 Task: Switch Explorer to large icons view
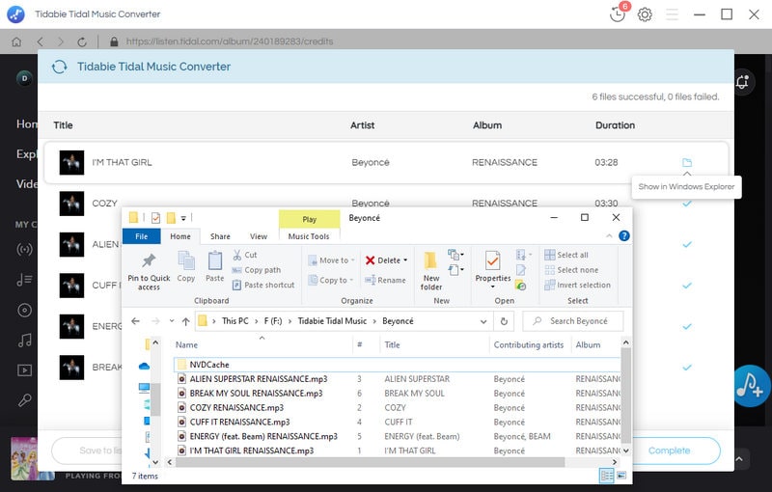[621, 476]
